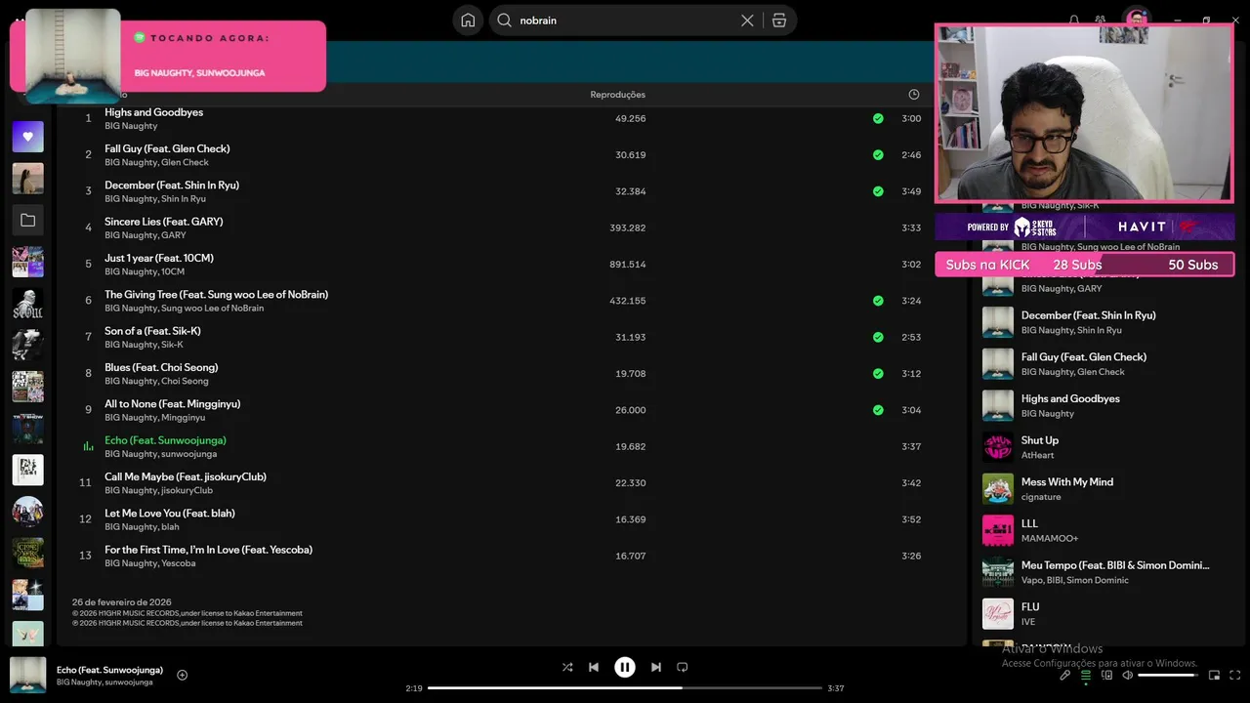The width and height of the screenshot is (1250, 703).
Task: Clear the 'nobrain' search text
Action: pyautogui.click(x=747, y=21)
